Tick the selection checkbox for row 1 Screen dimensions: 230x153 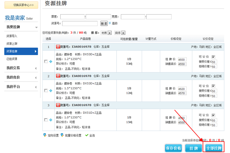coord(46,61)
